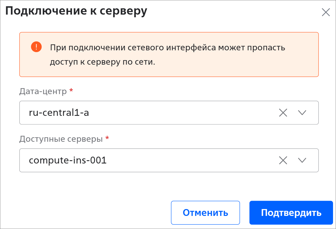Confirm with the Подтвердить button
The height and width of the screenshot is (229, 336).
[291, 213]
